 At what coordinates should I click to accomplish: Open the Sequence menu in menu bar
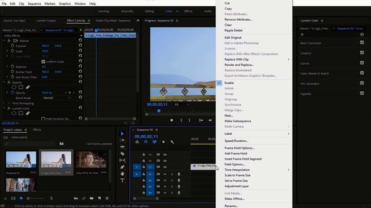click(x=34, y=3)
